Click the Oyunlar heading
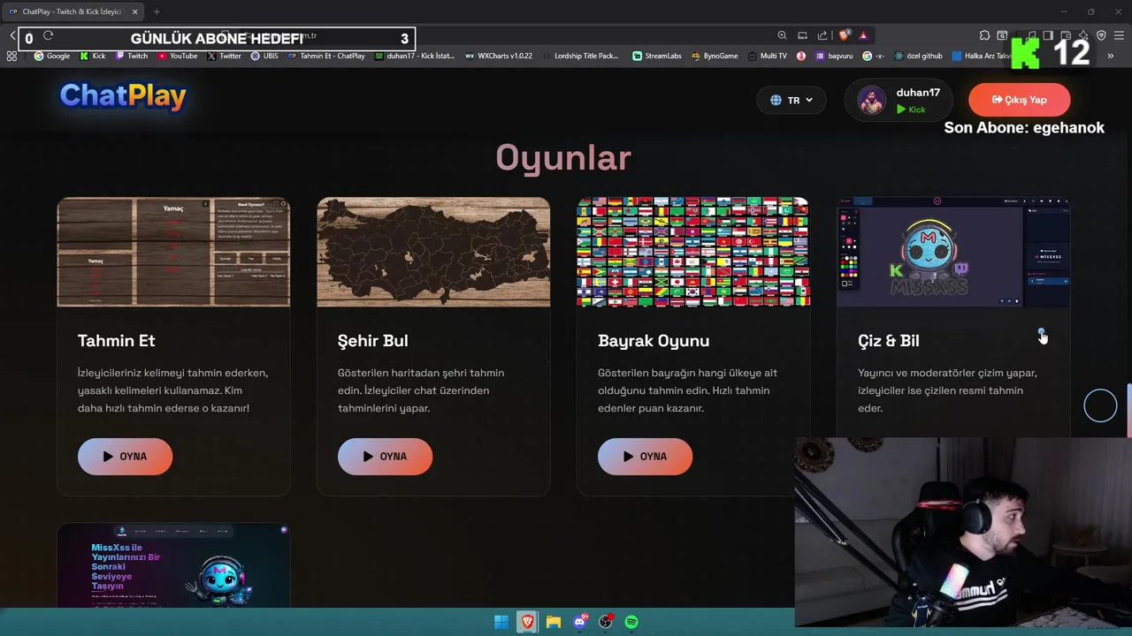The width and height of the screenshot is (1132, 636). 563,158
